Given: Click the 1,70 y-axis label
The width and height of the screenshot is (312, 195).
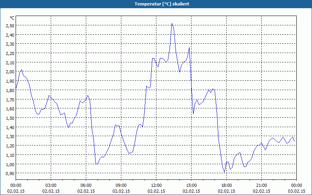Looking at the screenshot, I should (x=10, y=99).
